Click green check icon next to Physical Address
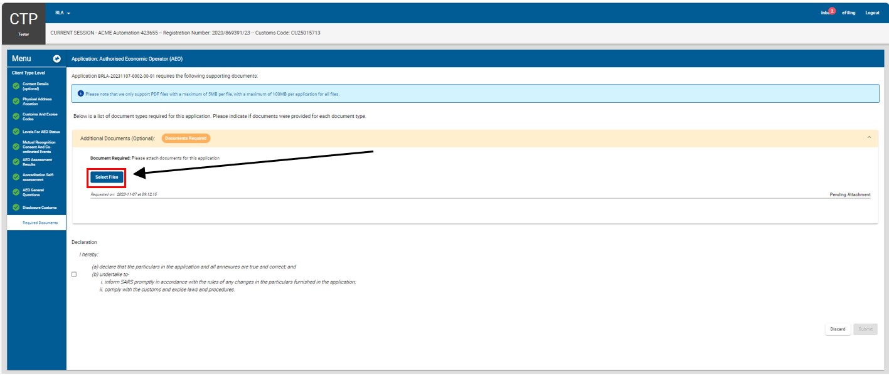 click(x=16, y=102)
